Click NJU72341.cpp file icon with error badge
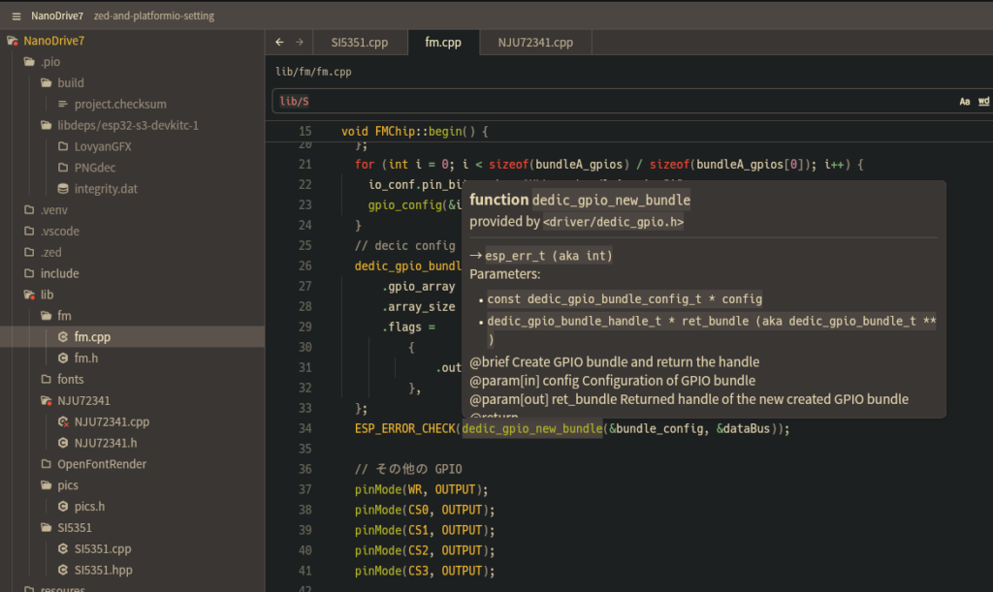 [64, 422]
